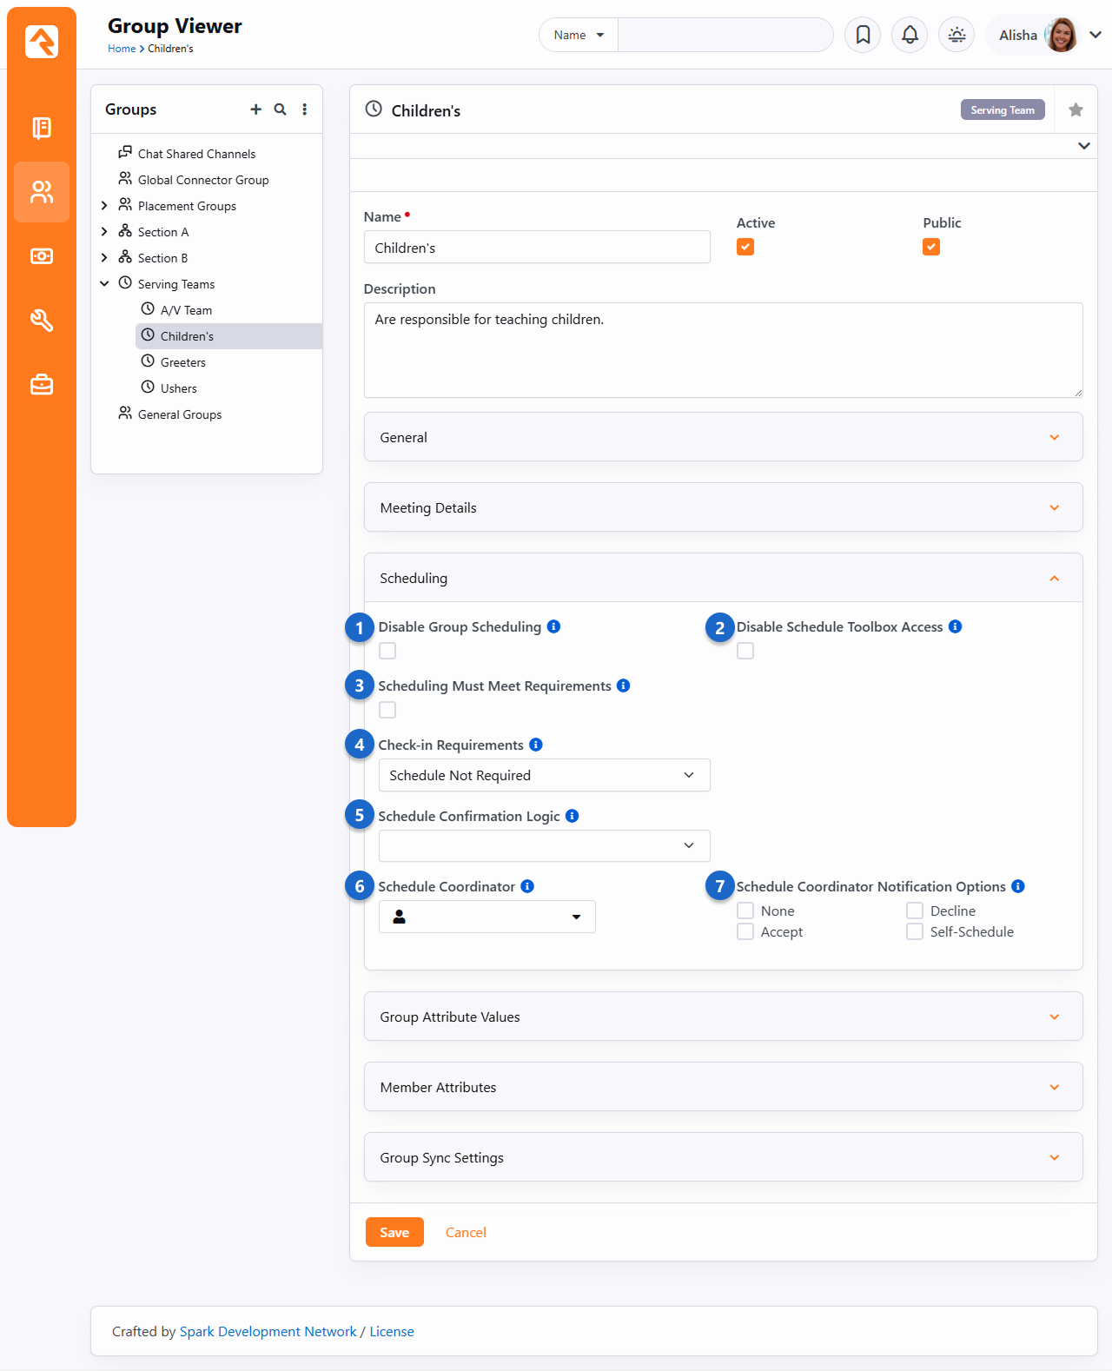Expand the Placement Groups tree node

point(104,206)
